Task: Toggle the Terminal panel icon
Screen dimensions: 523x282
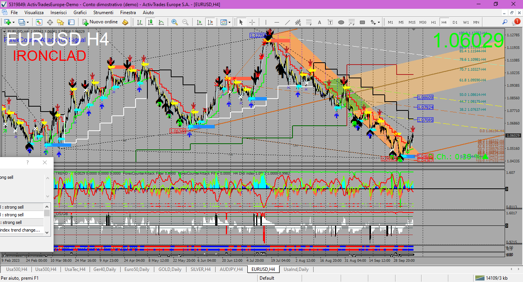Action: 71,22
